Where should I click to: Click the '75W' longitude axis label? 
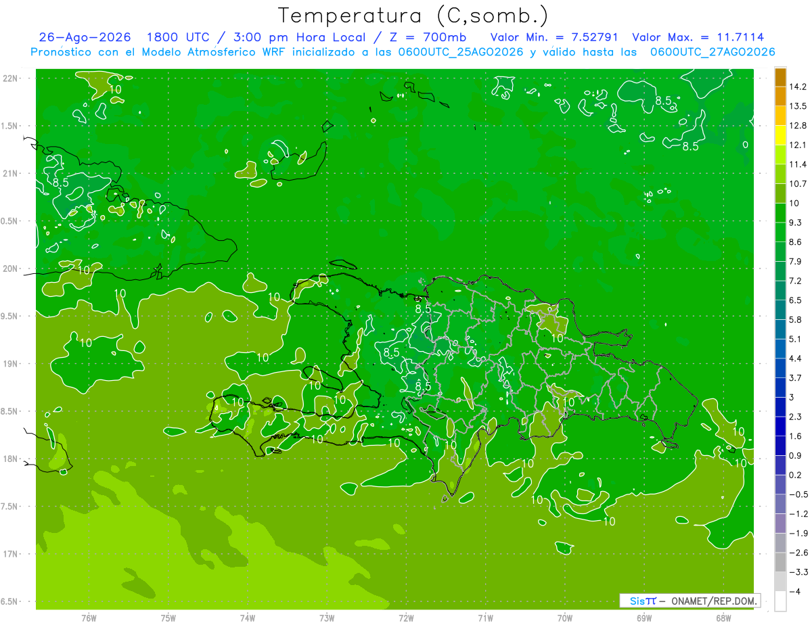point(168,618)
